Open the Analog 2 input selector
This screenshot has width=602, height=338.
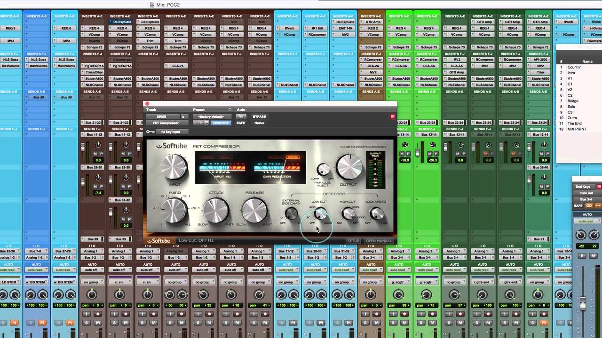point(399,251)
